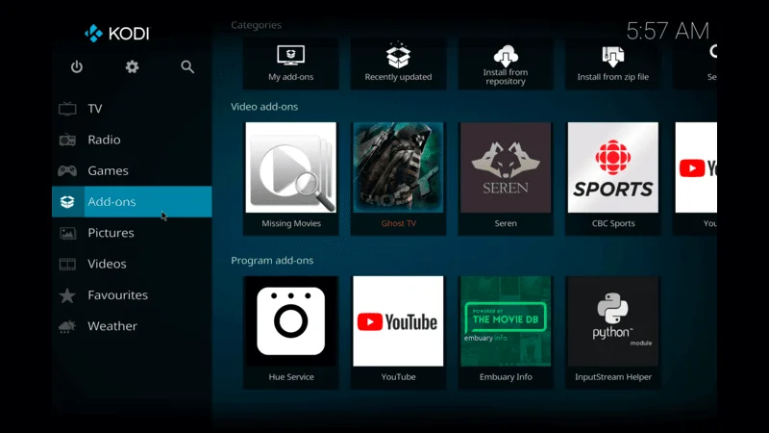Screen dimensions: 769x433
Task: Open the Seren add-on
Action: point(506,178)
